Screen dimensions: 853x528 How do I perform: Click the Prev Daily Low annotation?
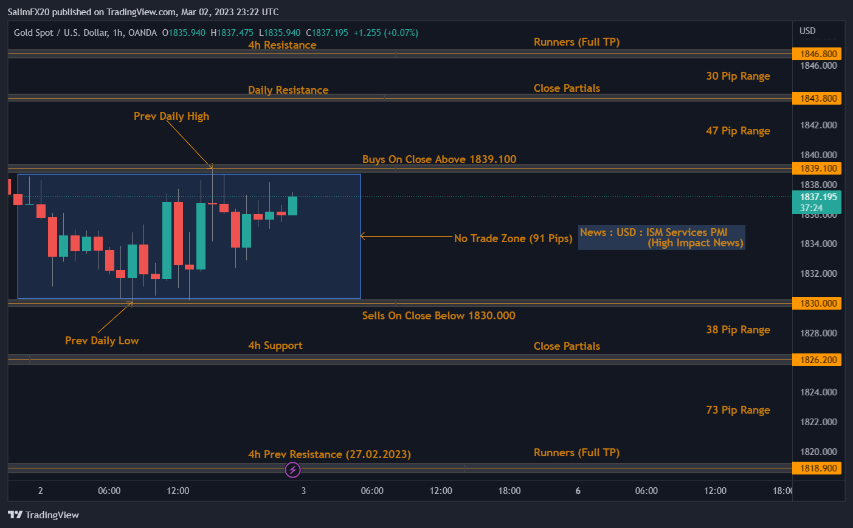[x=102, y=341]
